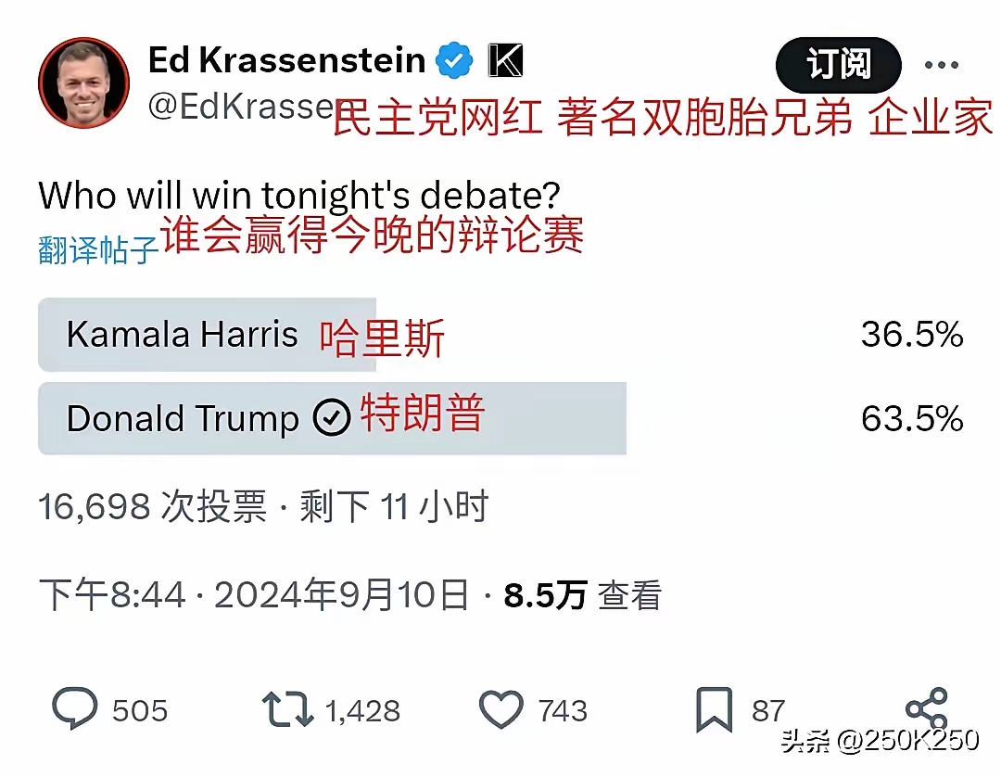Click the 16,698 次投票 vote count
This screenshot has height=777, width=1001.
click(x=152, y=507)
